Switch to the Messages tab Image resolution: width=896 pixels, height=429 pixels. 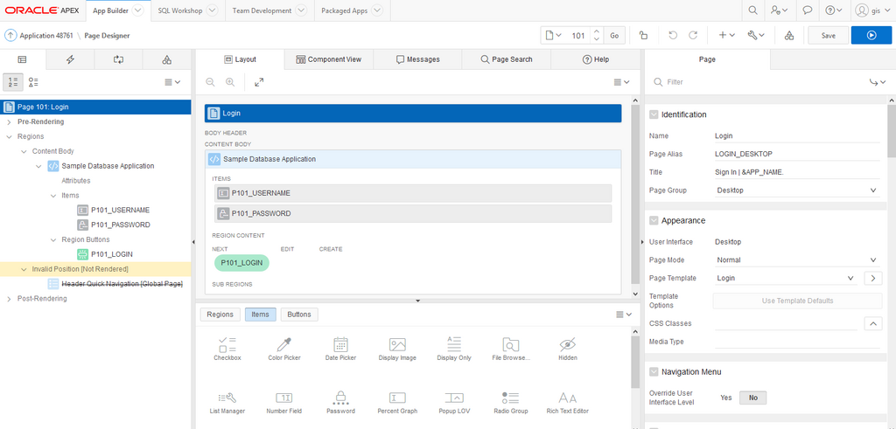417,59
